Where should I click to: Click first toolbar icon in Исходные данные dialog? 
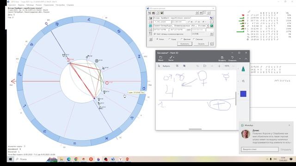[x=149, y=13]
